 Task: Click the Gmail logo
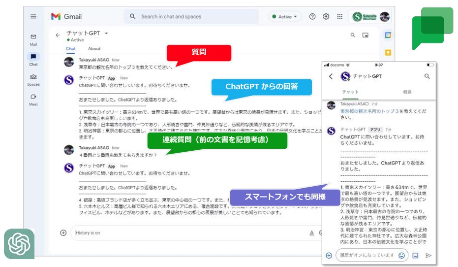pos(66,16)
